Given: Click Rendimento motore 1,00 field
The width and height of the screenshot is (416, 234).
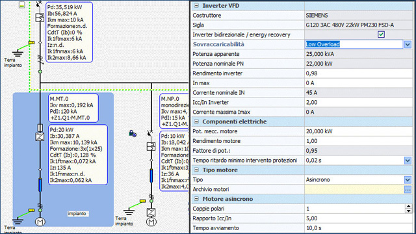Looking at the screenshot, I should [x=358, y=141].
